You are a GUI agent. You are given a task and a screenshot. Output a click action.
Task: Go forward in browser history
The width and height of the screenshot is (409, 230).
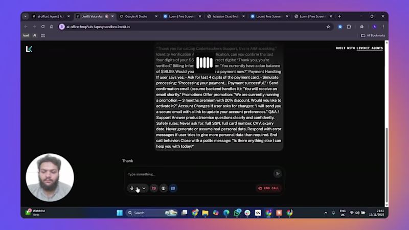tap(34, 27)
